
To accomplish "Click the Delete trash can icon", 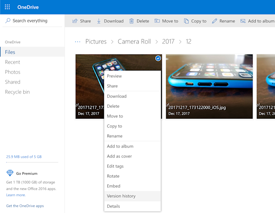I will pos(132,21).
